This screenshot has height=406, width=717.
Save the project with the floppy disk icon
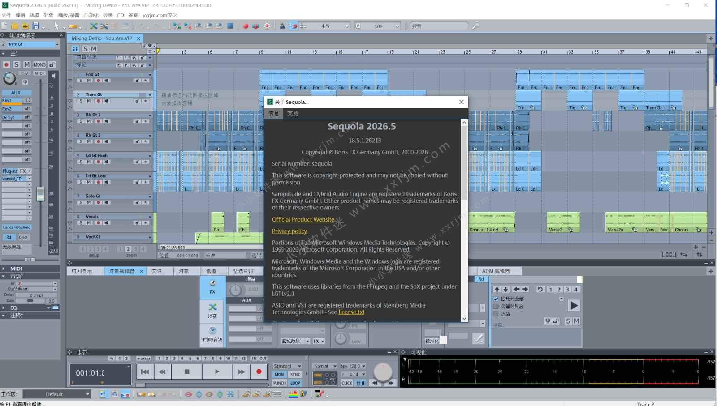click(x=36, y=26)
